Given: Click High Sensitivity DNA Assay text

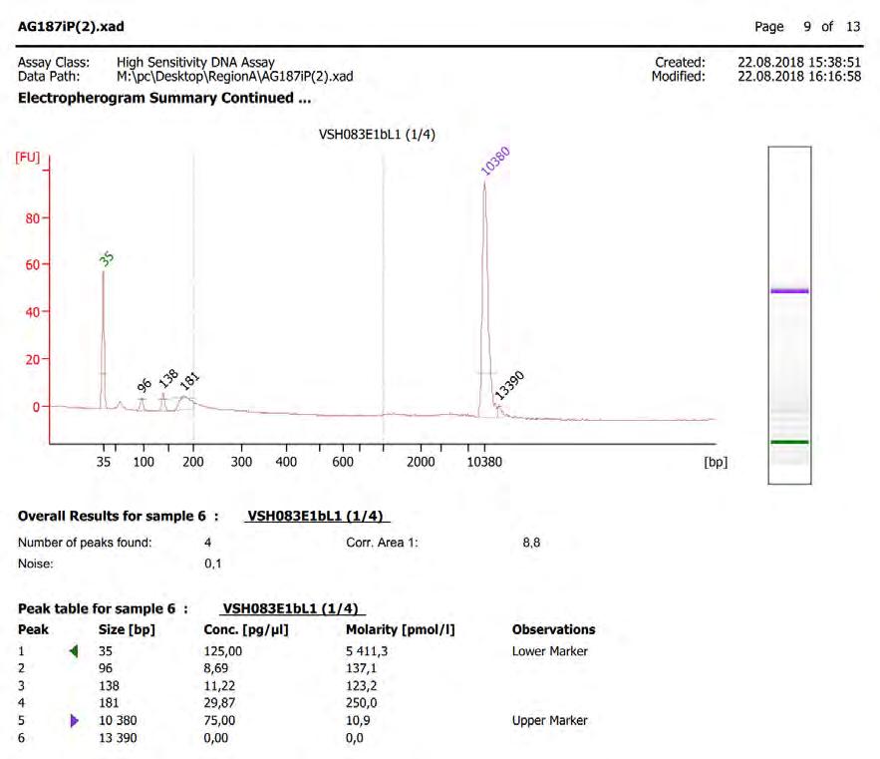Looking at the screenshot, I should pyautogui.click(x=196, y=62).
